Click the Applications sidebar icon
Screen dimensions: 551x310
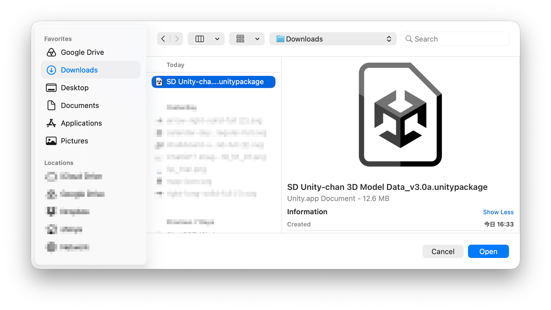pyautogui.click(x=51, y=123)
